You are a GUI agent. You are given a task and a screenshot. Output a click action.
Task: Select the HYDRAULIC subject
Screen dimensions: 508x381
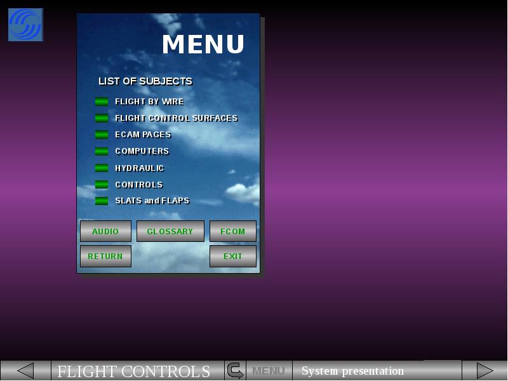(139, 168)
